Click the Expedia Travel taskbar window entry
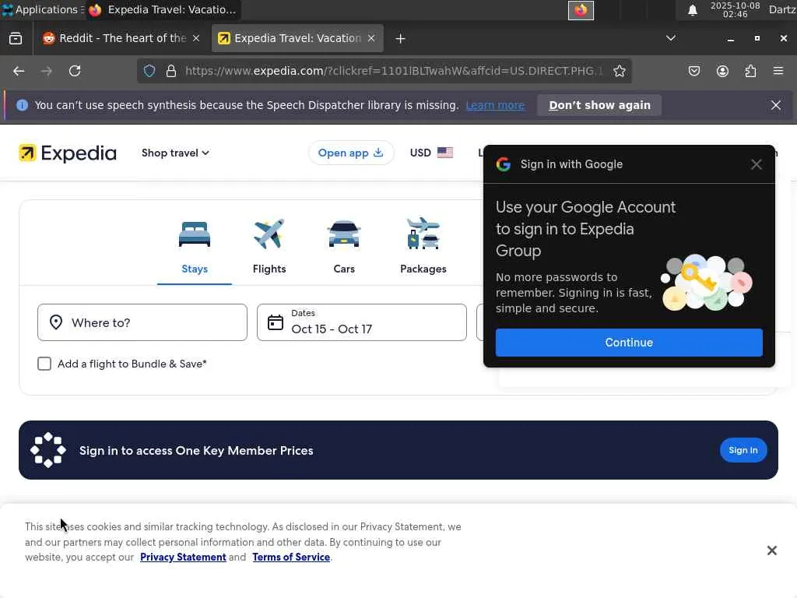This screenshot has width=797, height=598. 163,9
